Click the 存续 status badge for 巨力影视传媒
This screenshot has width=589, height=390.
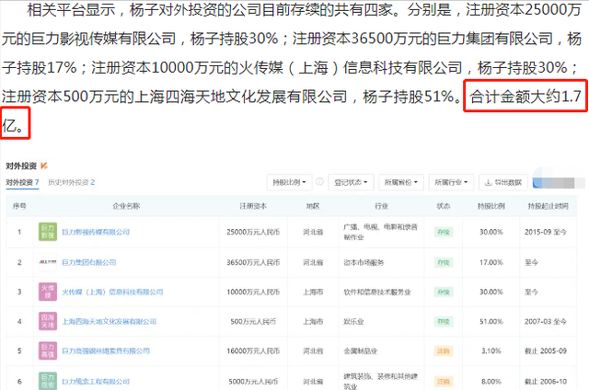point(444,232)
